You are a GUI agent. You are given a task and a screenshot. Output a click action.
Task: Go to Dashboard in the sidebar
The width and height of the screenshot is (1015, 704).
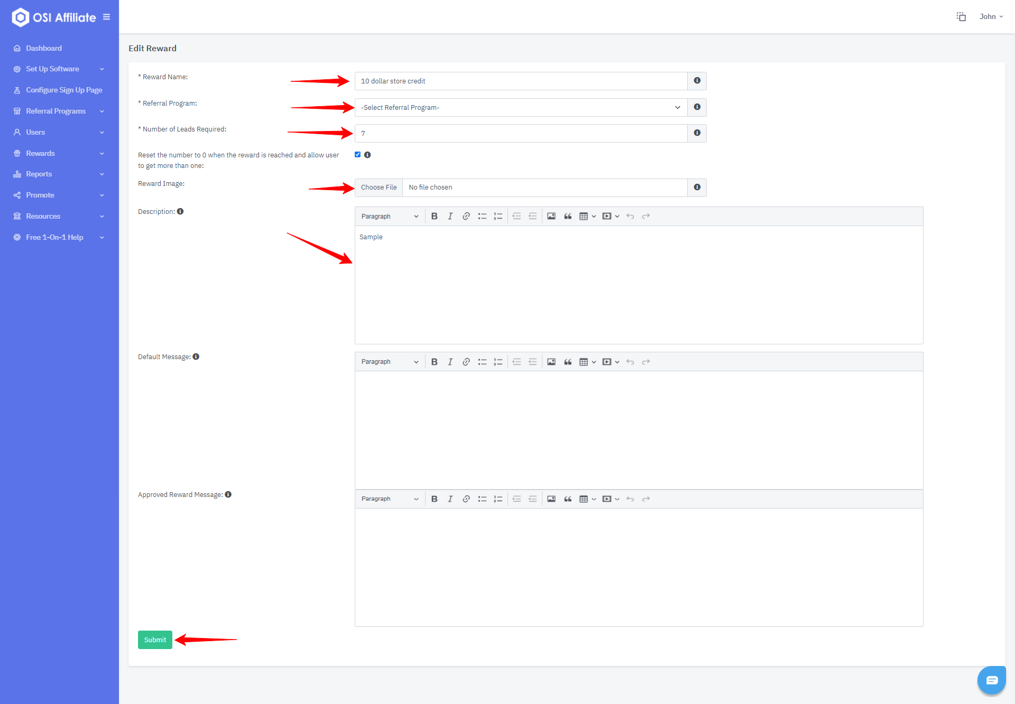coord(44,48)
